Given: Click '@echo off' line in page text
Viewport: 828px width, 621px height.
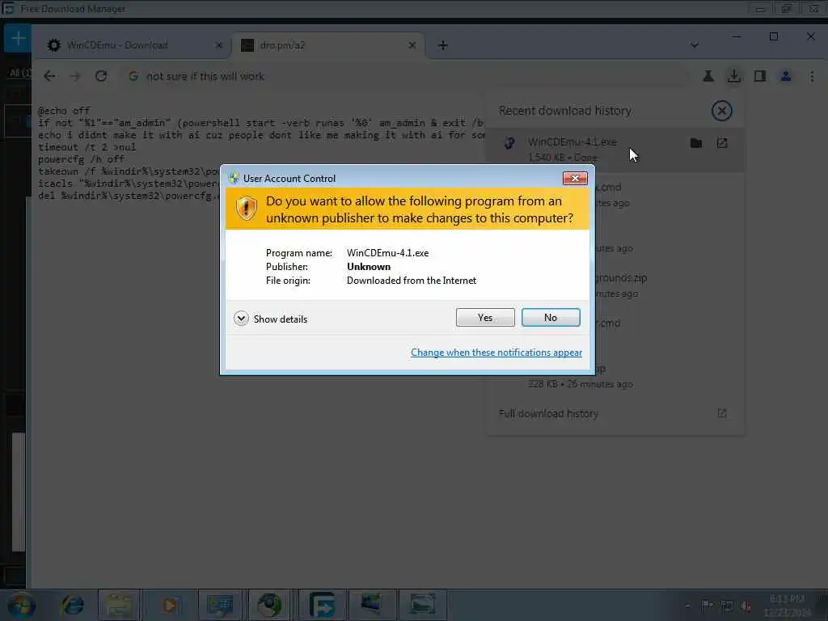Looking at the screenshot, I should (x=64, y=110).
